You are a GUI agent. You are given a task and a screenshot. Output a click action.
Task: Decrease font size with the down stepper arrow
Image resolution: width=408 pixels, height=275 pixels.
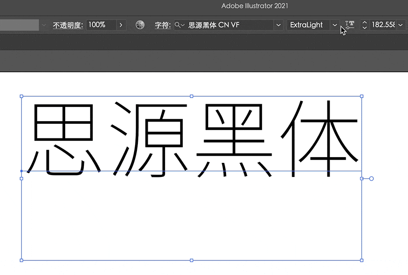(364, 27)
